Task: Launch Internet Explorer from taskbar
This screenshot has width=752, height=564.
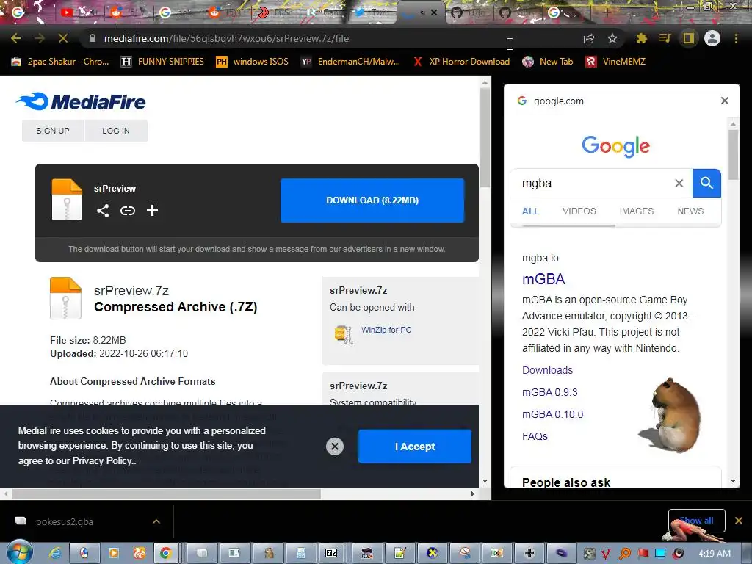Action: point(56,553)
